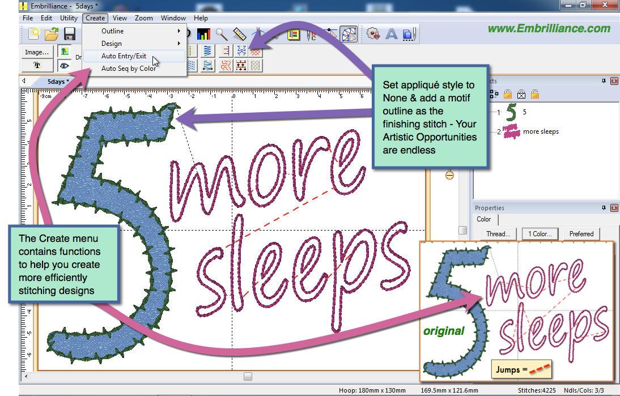Save the design using the floppy disk icon
The height and width of the screenshot is (396, 620).
[x=70, y=33]
